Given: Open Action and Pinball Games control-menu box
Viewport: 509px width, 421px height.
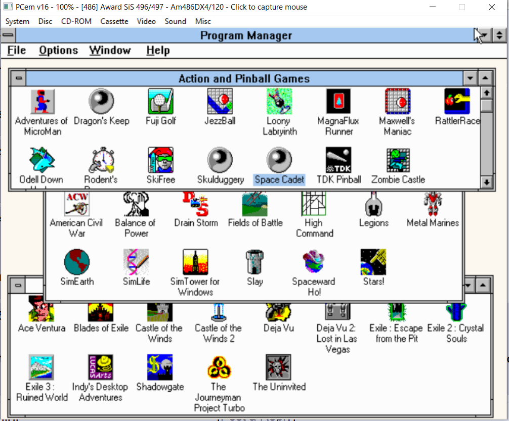Looking at the screenshot, I should [19, 78].
